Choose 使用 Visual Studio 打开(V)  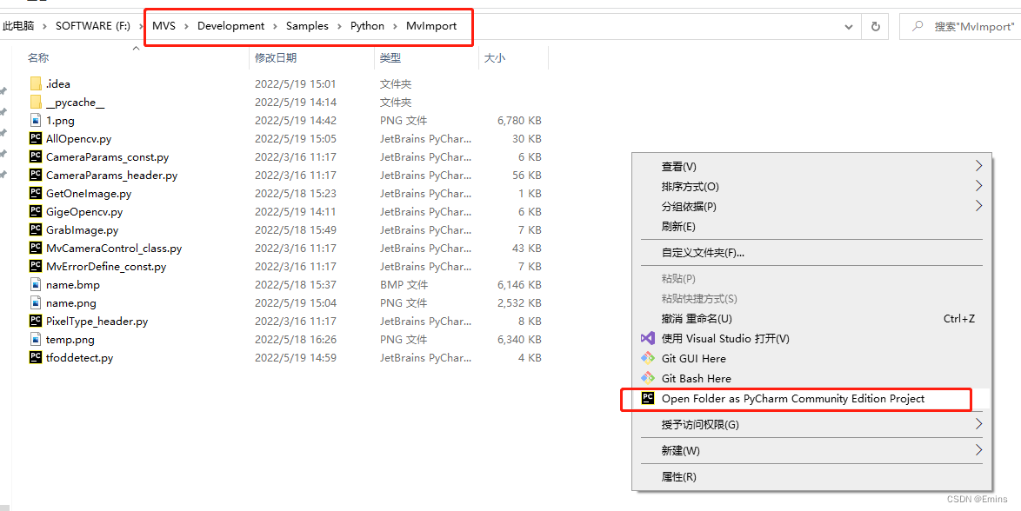(x=812, y=339)
